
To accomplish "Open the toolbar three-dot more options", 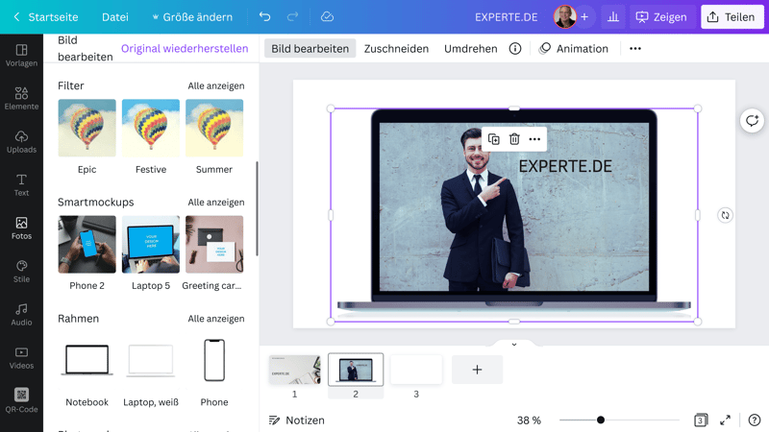I will tap(635, 49).
